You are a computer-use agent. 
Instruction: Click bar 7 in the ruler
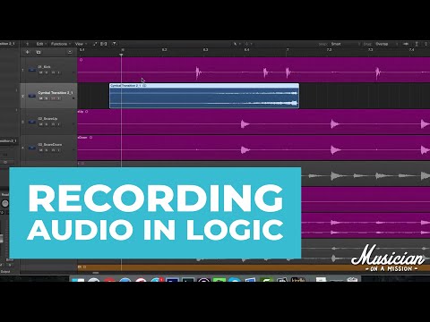coord(288,50)
